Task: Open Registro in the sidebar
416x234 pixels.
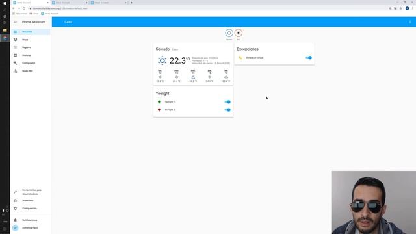Action: (31, 47)
